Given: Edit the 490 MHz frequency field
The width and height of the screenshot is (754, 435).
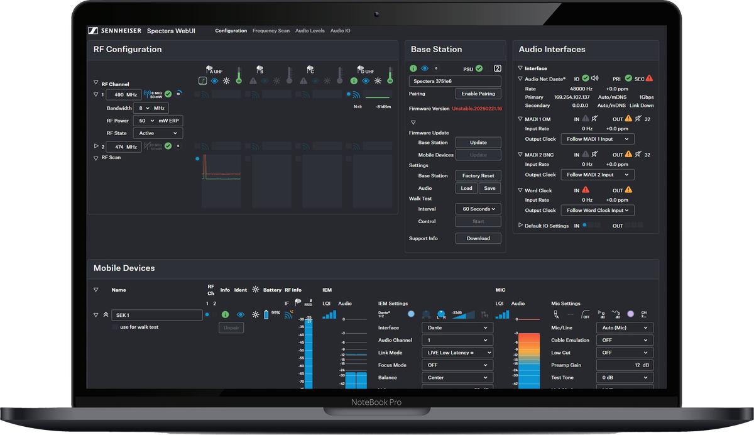Looking at the screenshot, I should click(123, 95).
